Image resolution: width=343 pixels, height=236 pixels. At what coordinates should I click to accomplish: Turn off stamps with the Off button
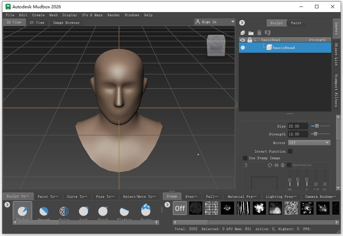coord(179,208)
